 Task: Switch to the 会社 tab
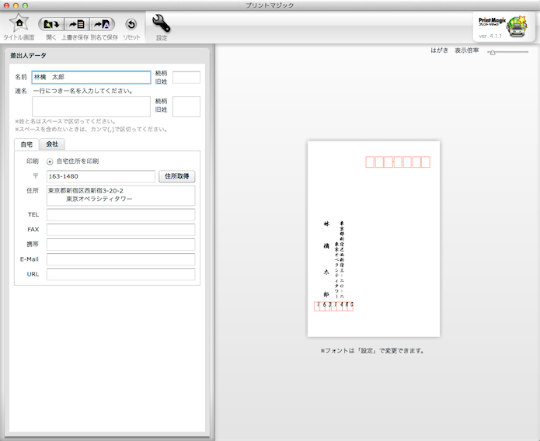(x=52, y=144)
